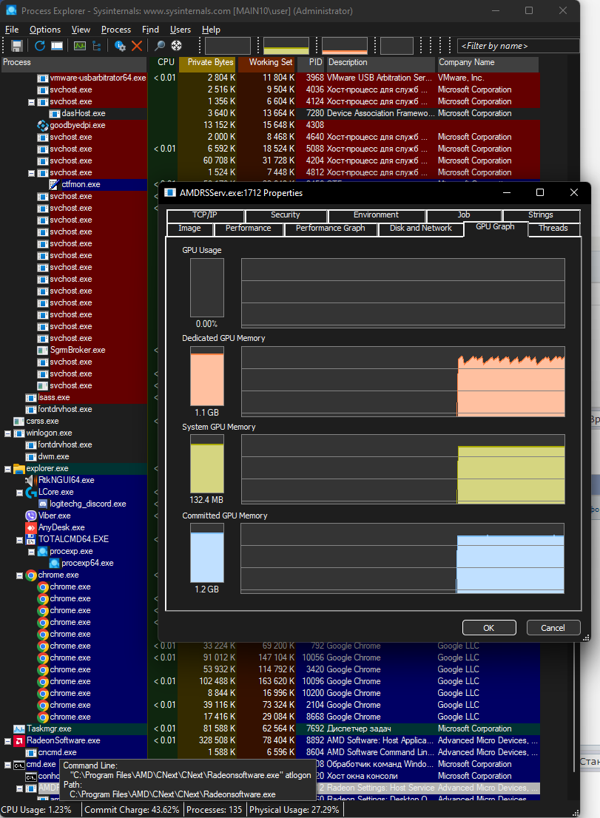Click the LCore.exe Logitech icon

31,492
